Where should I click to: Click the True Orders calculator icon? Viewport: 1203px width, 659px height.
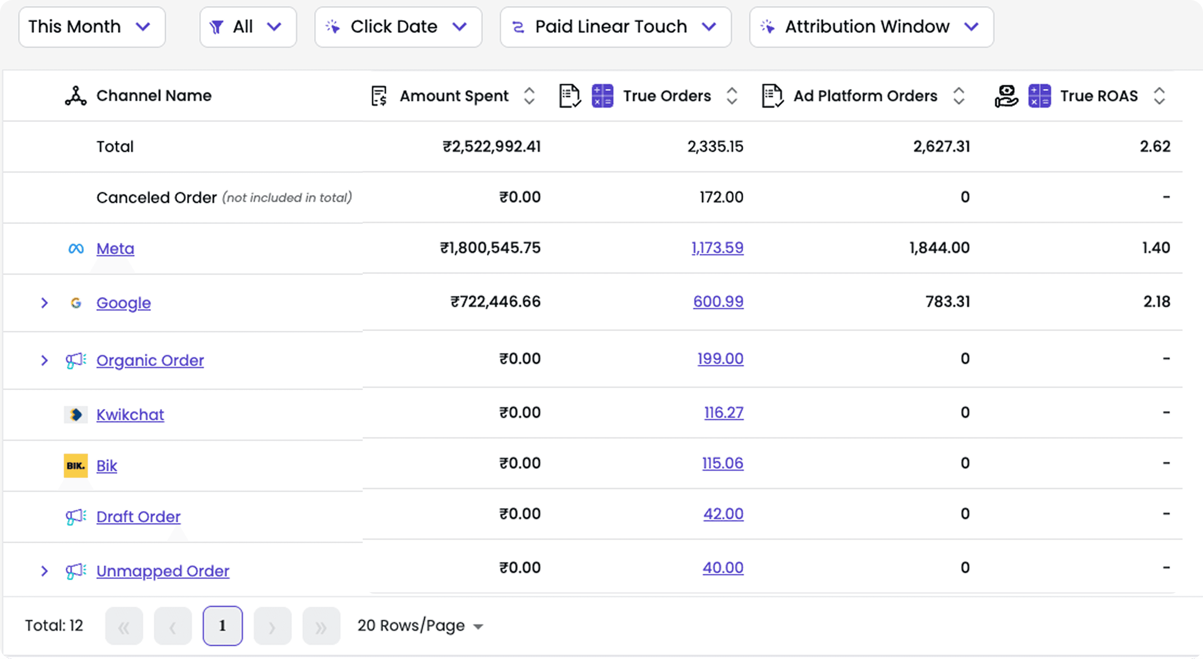pos(602,96)
